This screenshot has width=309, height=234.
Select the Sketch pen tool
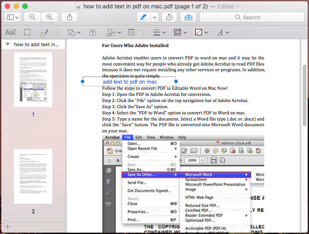click(x=44, y=33)
